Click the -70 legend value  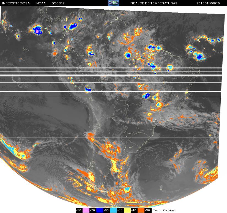[x=93, y=210]
